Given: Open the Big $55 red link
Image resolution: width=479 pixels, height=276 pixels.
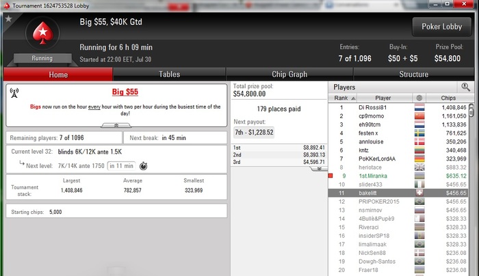Looking at the screenshot, I should [x=125, y=92].
